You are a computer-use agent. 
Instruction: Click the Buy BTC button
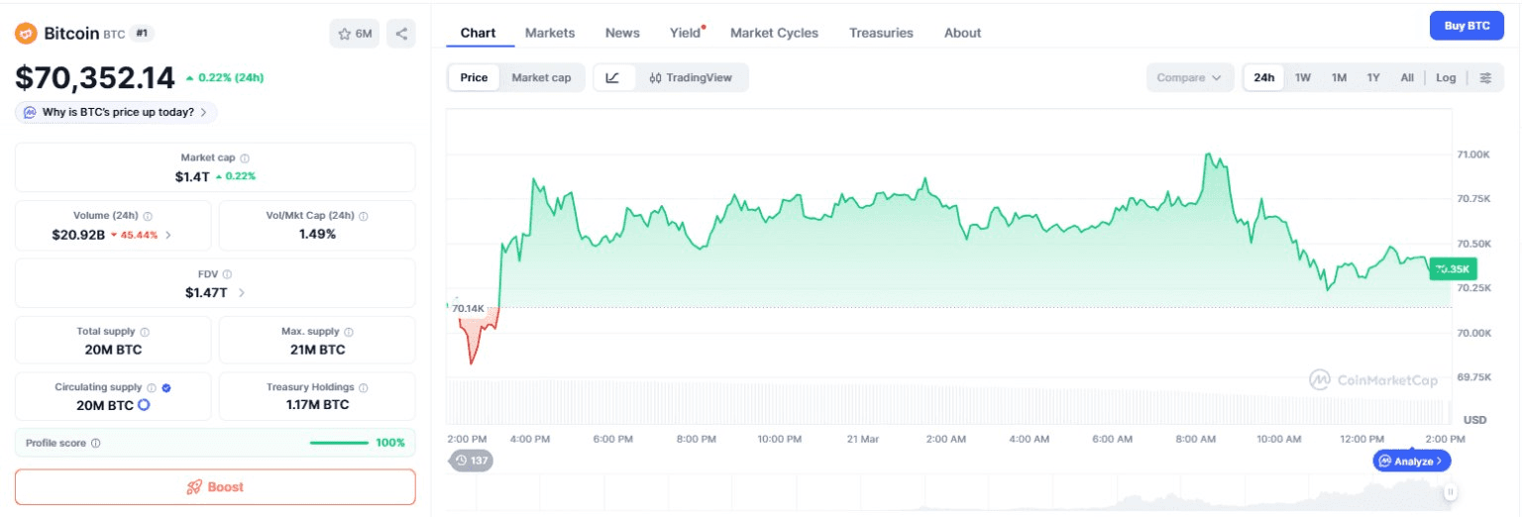coord(1467,26)
